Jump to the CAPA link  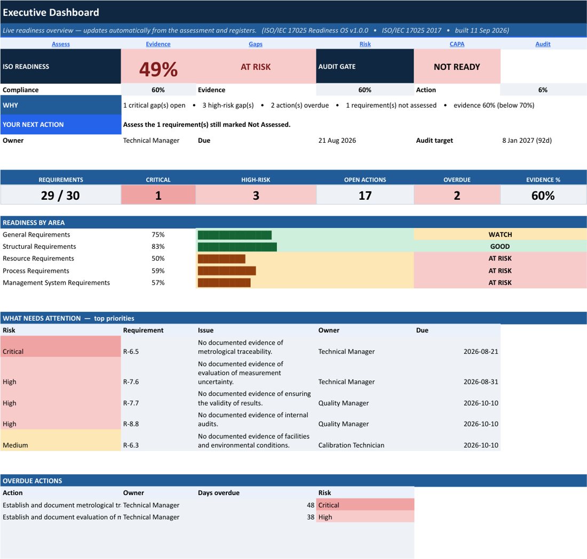point(457,44)
